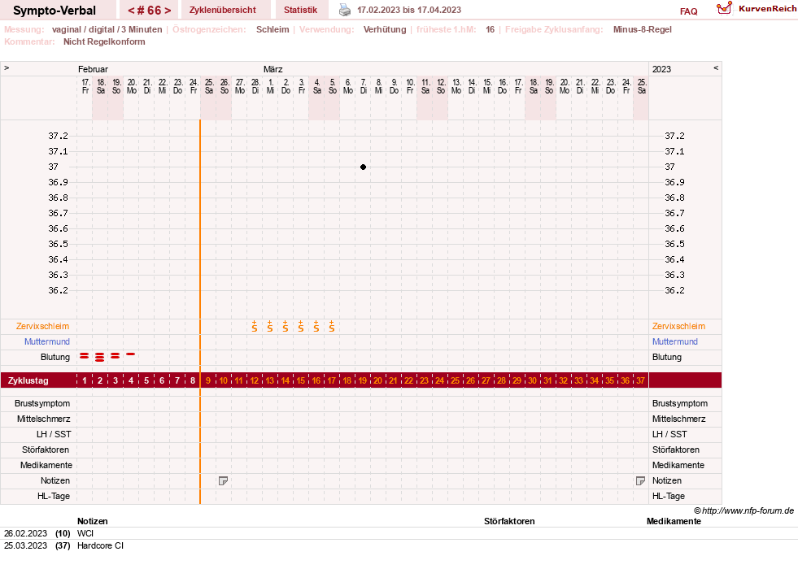Viewport: 798px width, 569px height.
Task: Collapse chart using top-right < arrow
Action: point(716,67)
